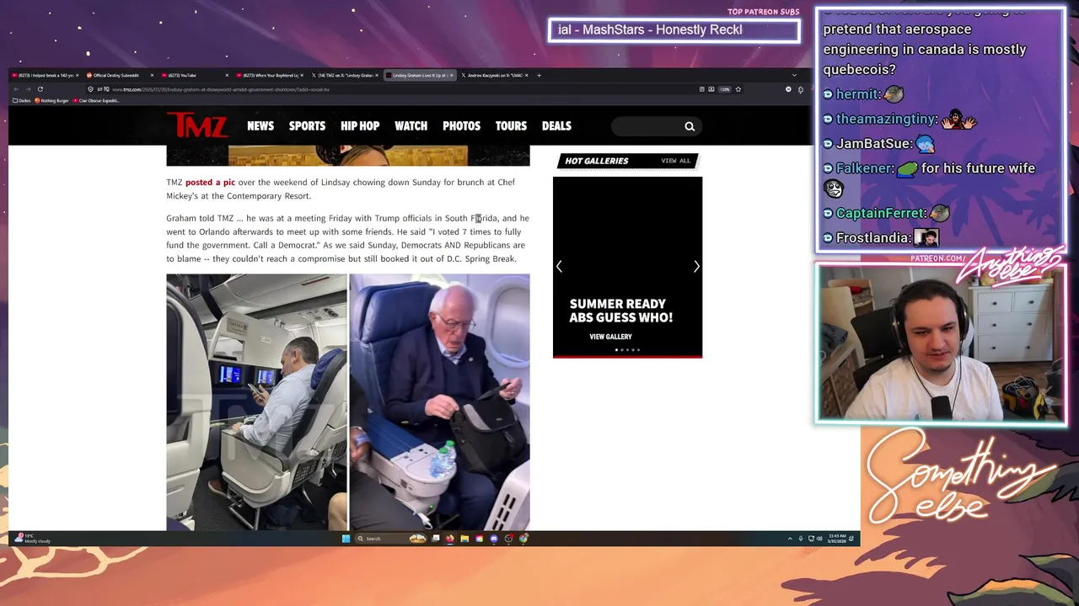Open the right airplane photo
1079x606 pixels.
click(x=440, y=402)
